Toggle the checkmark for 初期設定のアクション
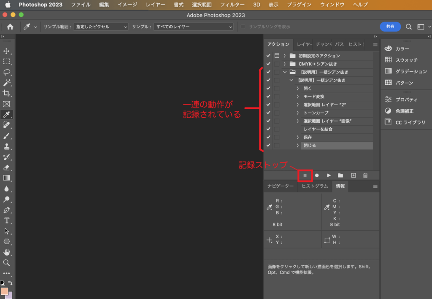The image size is (432, 299). tap(268, 56)
